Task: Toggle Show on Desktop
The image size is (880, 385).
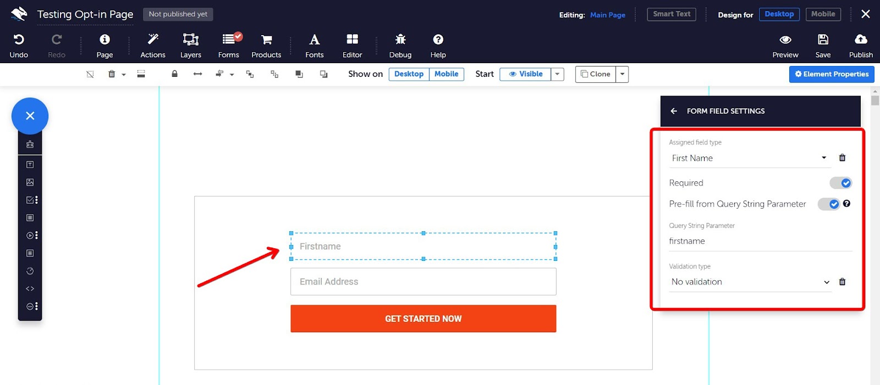Action: [409, 74]
